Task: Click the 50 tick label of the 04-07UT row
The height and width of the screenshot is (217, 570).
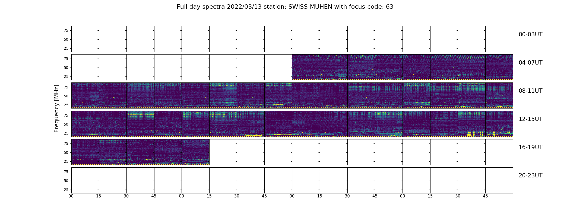Action: [66, 68]
